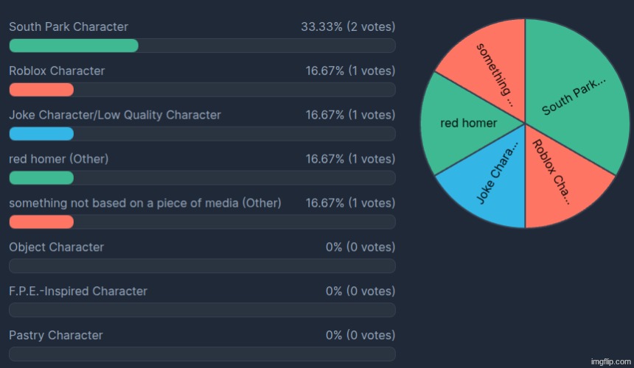
Task: Click the F.P.E.-Inspired Character empty bar
Action: tap(202, 310)
